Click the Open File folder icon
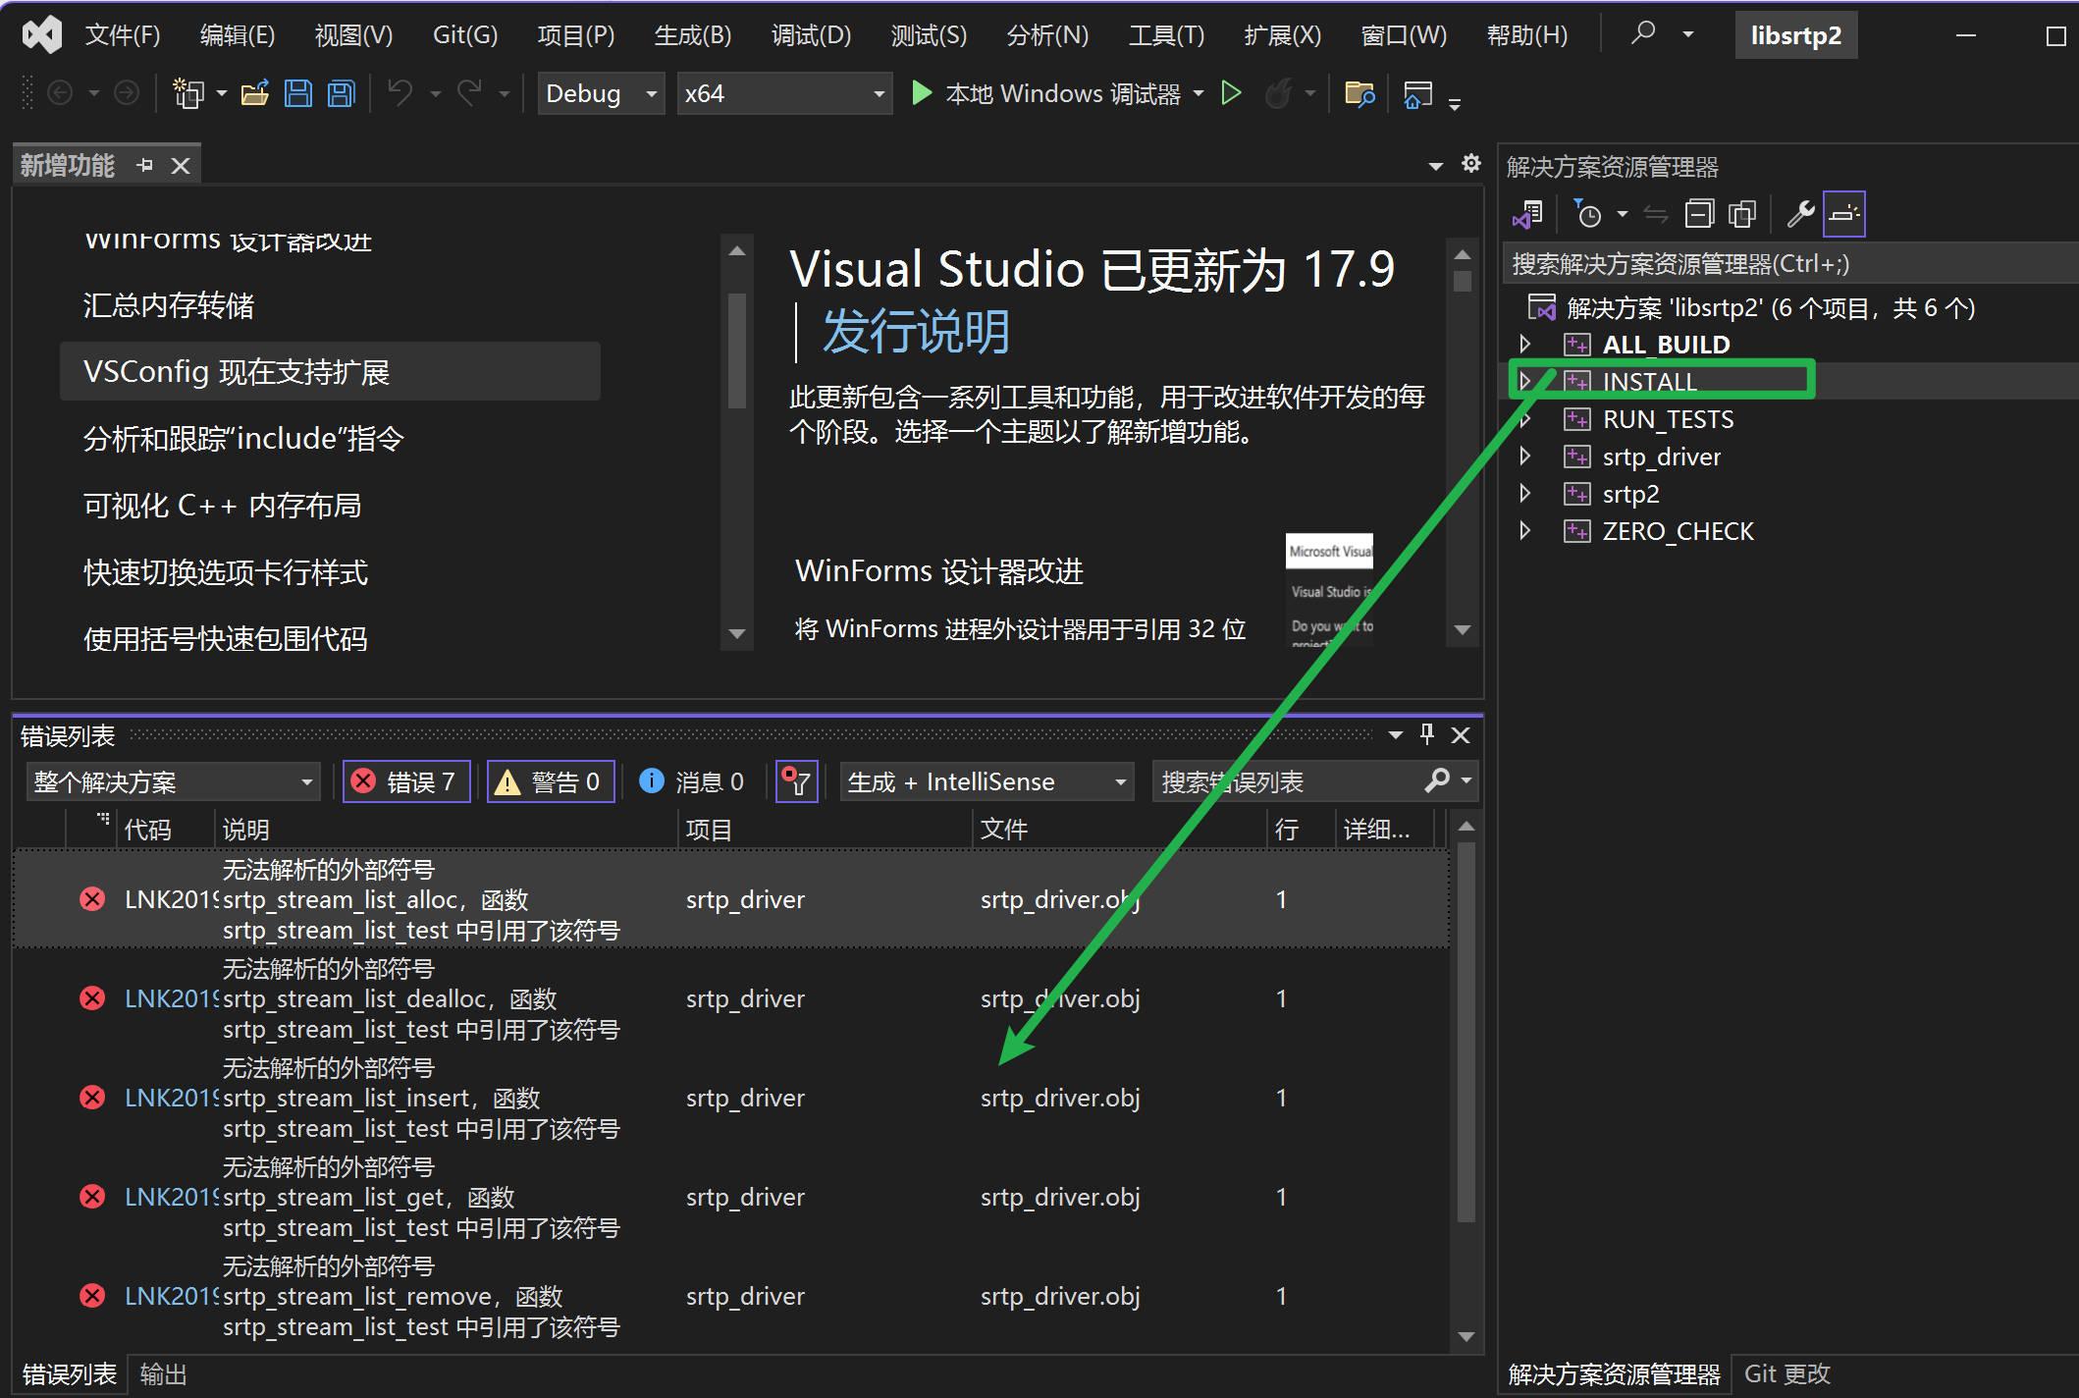Image resolution: width=2079 pixels, height=1398 pixels. tap(255, 93)
